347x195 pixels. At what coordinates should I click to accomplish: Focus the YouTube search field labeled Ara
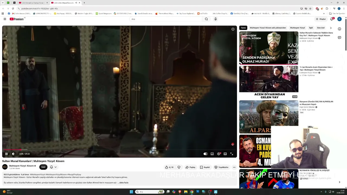(166, 19)
